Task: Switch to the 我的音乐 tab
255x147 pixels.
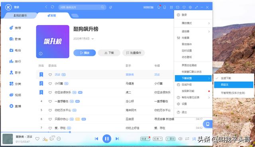Action: (20, 15)
